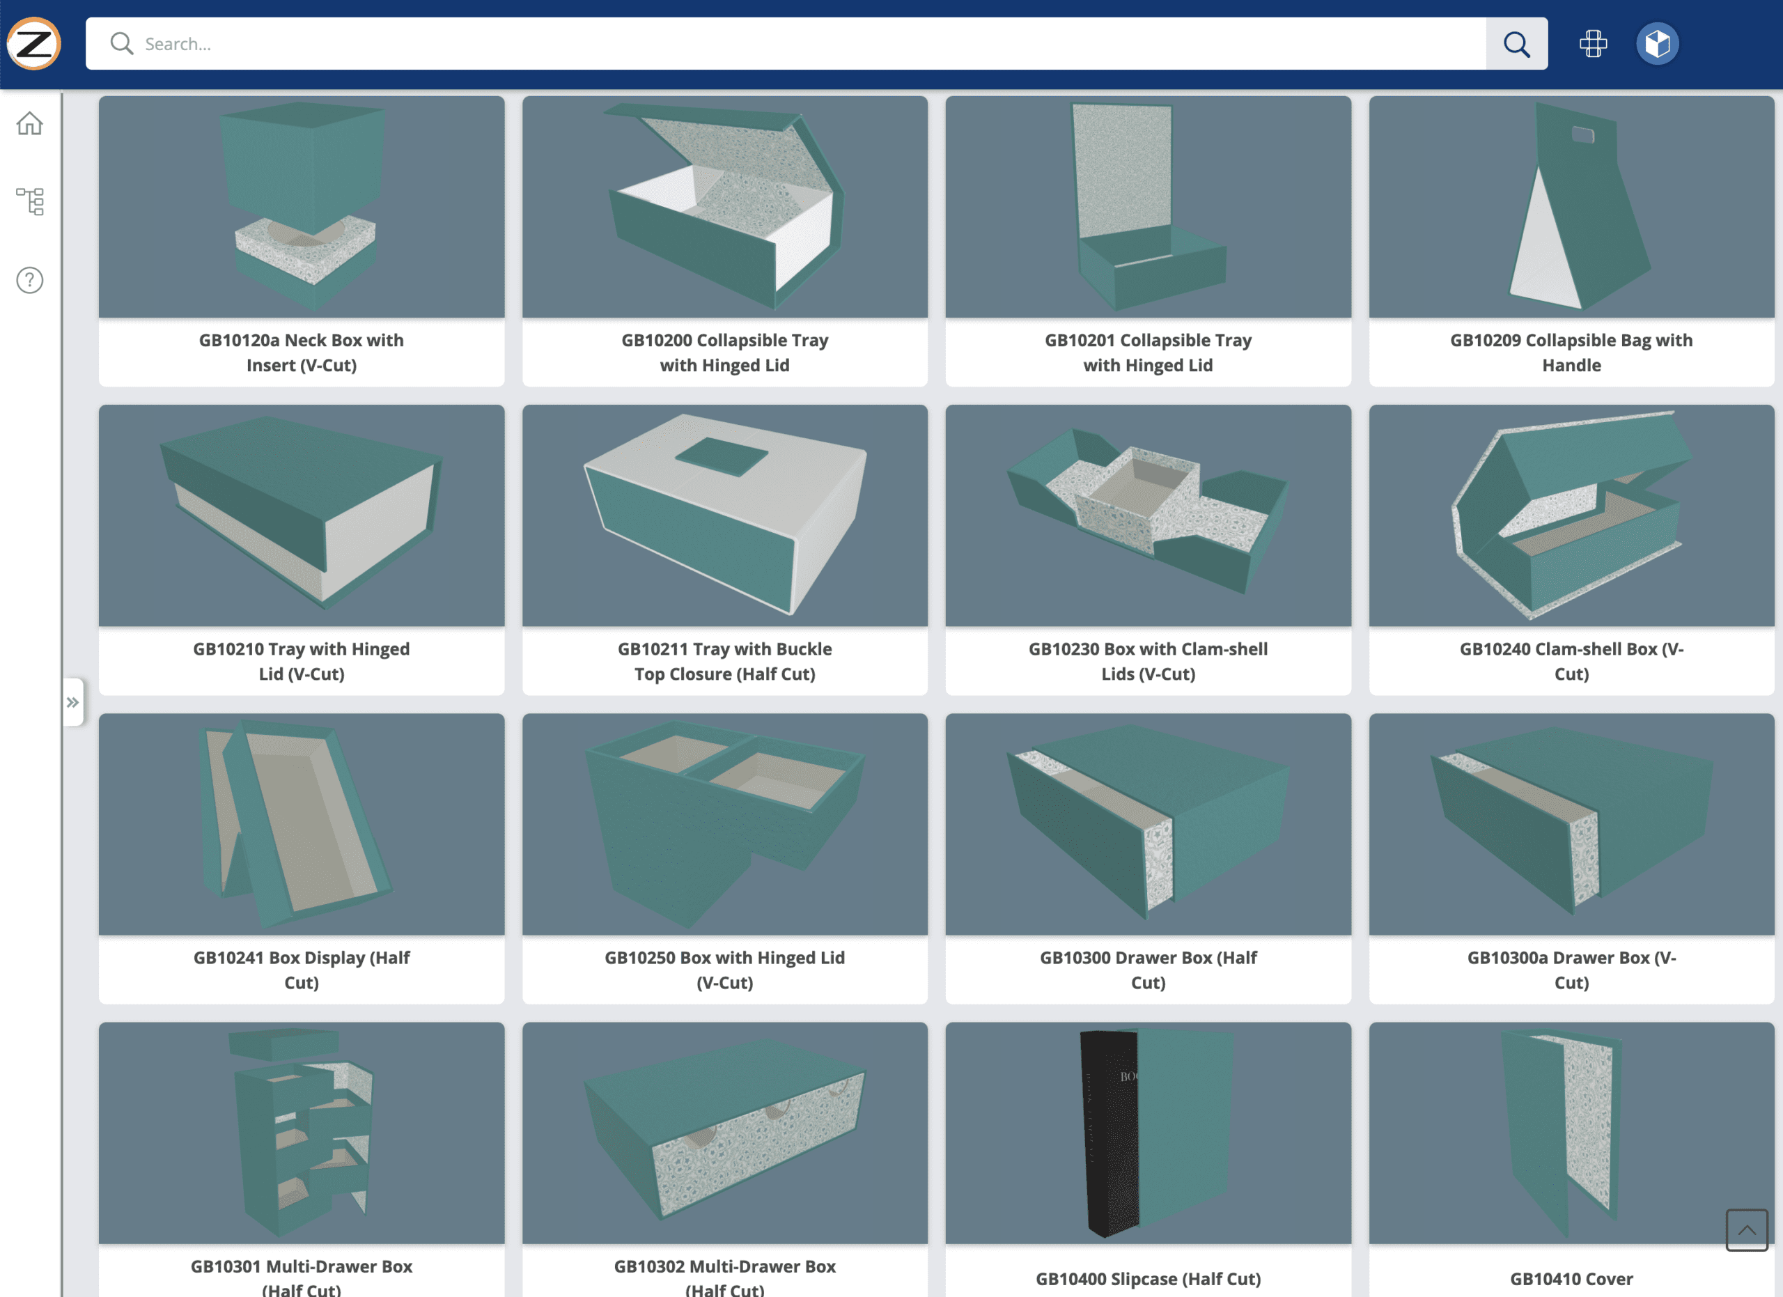Open the tree structure sidebar icon
This screenshot has height=1297, width=1783.
point(30,201)
